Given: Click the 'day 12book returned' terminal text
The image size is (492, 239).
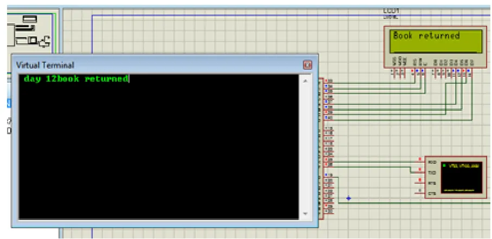Looking at the screenshot, I should tap(75, 78).
